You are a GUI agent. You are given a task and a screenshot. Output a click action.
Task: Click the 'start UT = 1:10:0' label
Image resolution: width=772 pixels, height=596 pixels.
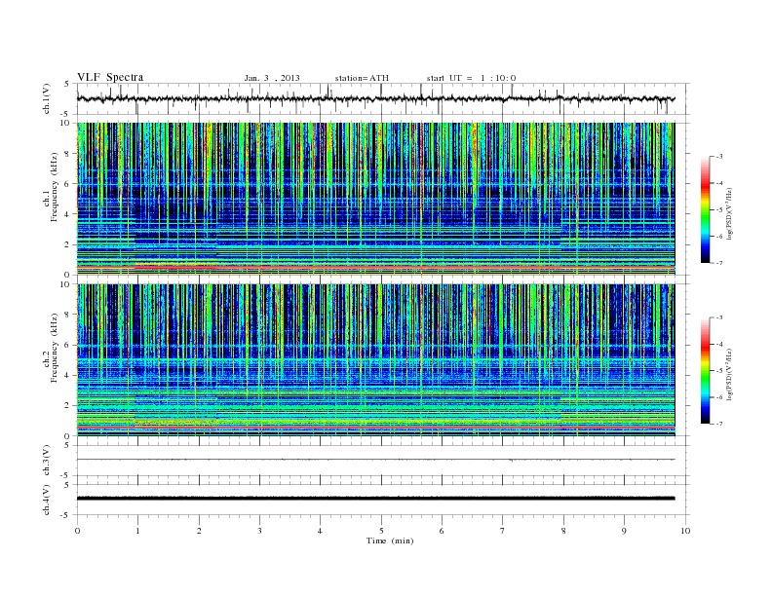tap(471, 78)
